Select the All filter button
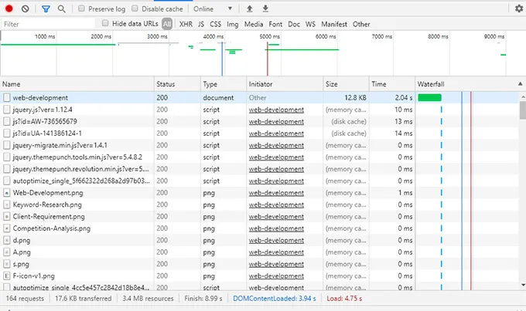Image resolution: width=526 pixels, height=311 pixels. pos(167,24)
